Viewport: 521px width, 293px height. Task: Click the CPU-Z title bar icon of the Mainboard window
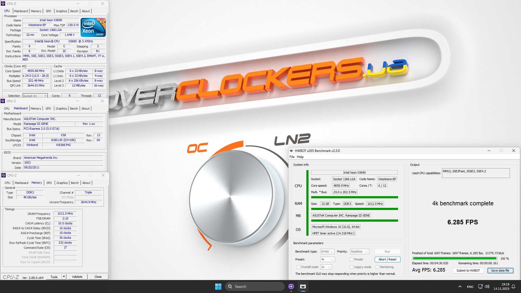point(3,101)
